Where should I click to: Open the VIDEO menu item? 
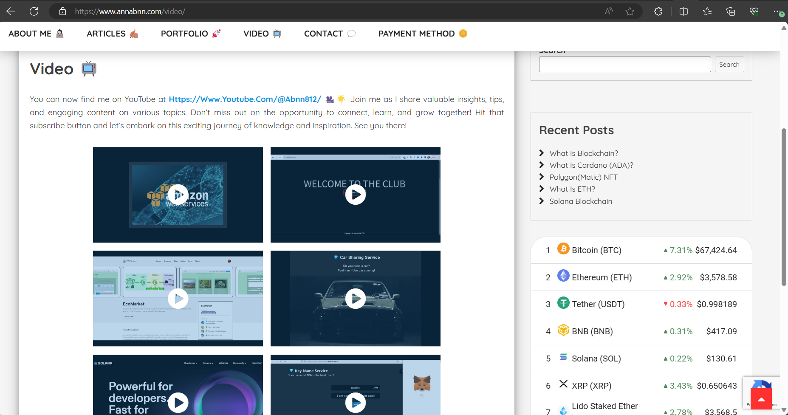pos(263,34)
